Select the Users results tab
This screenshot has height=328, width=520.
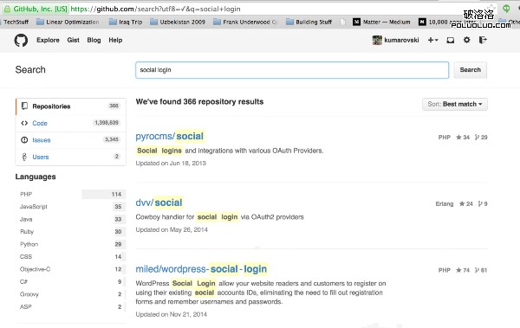pyautogui.click(x=71, y=157)
